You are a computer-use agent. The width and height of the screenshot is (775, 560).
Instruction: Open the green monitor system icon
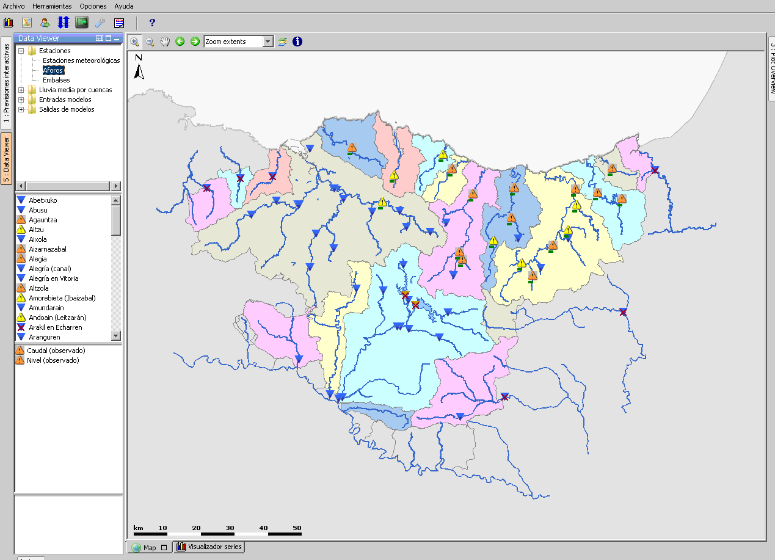[x=82, y=23]
